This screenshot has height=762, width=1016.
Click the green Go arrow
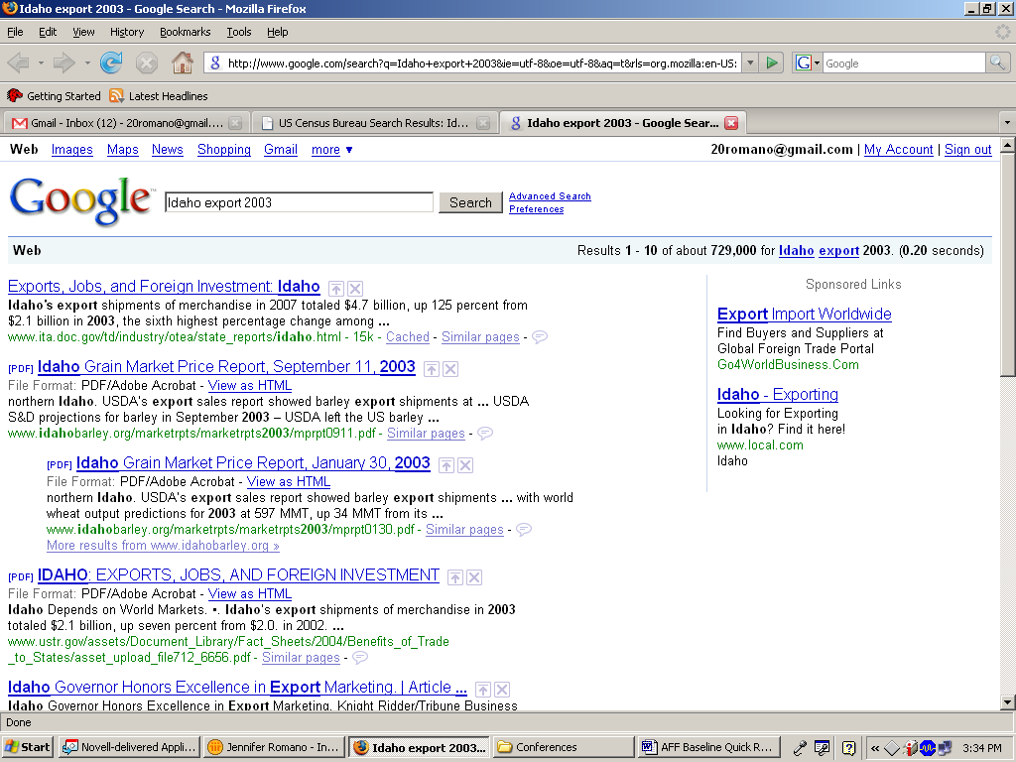[772, 63]
